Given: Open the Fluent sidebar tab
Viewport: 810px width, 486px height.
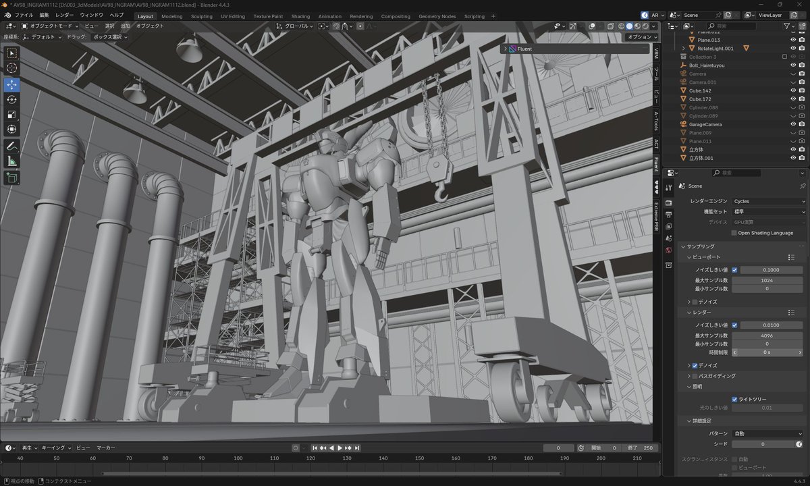Looking at the screenshot, I should [x=656, y=165].
